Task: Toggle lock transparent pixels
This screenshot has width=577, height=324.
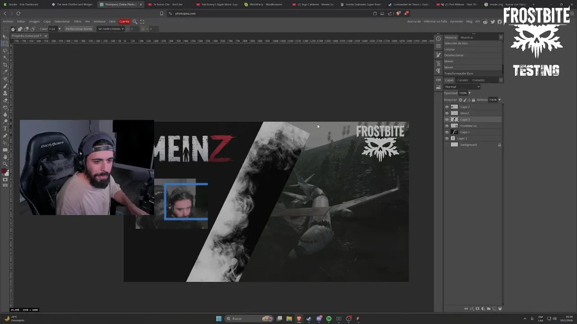Action: click(461, 100)
